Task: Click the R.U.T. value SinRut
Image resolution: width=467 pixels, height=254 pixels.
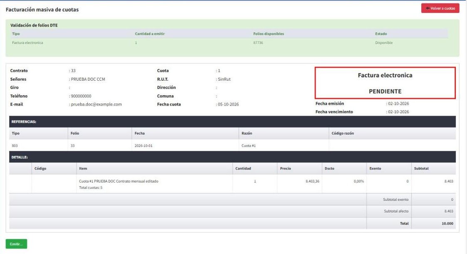Action: [224, 79]
